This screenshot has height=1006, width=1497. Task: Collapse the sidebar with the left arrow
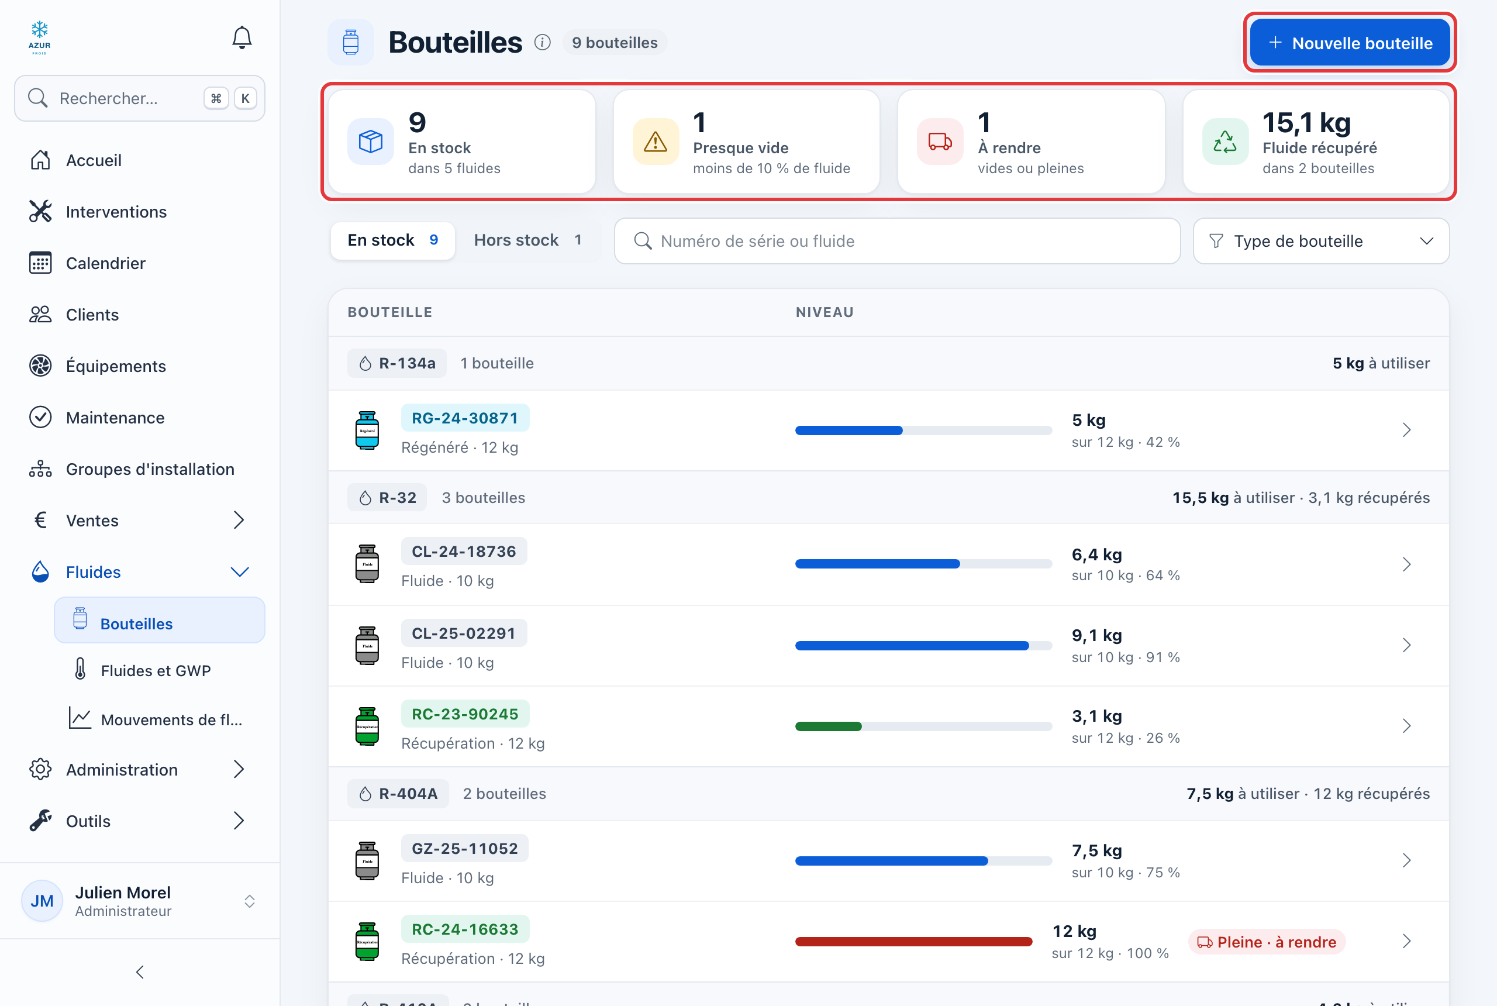(x=140, y=972)
